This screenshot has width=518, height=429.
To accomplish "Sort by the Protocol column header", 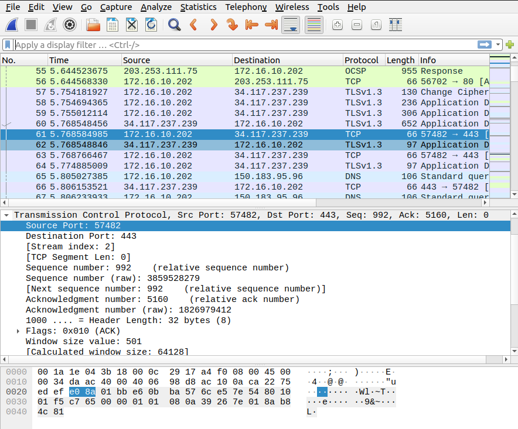I will [x=364, y=60].
